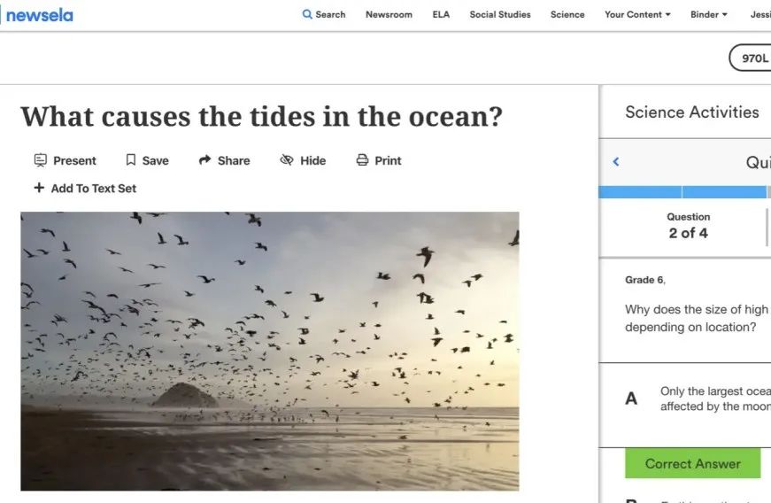Click the Share arrow icon
The height and width of the screenshot is (503, 771).
coord(204,160)
